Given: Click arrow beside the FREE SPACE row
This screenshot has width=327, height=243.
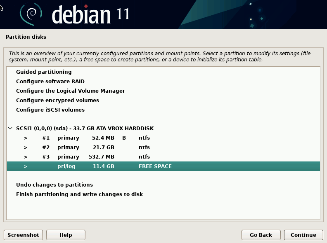Looking at the screenshot, I should click(x=26, y=166).
